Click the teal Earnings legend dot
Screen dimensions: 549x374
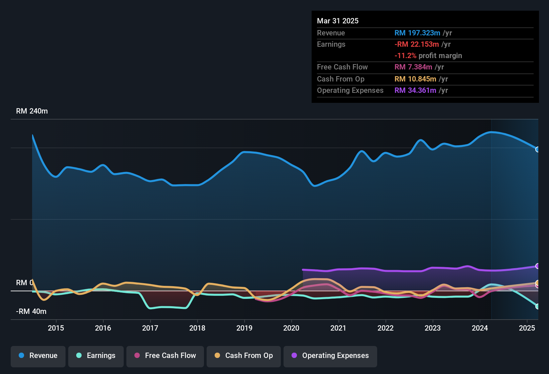(x=79, y=355)
